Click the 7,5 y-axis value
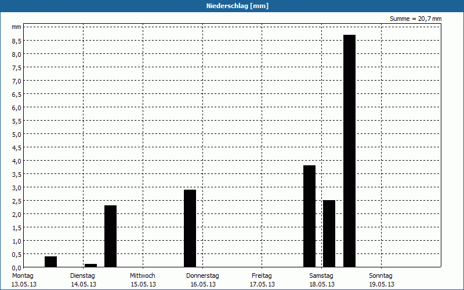464x290 pixels. click(17, 68)
